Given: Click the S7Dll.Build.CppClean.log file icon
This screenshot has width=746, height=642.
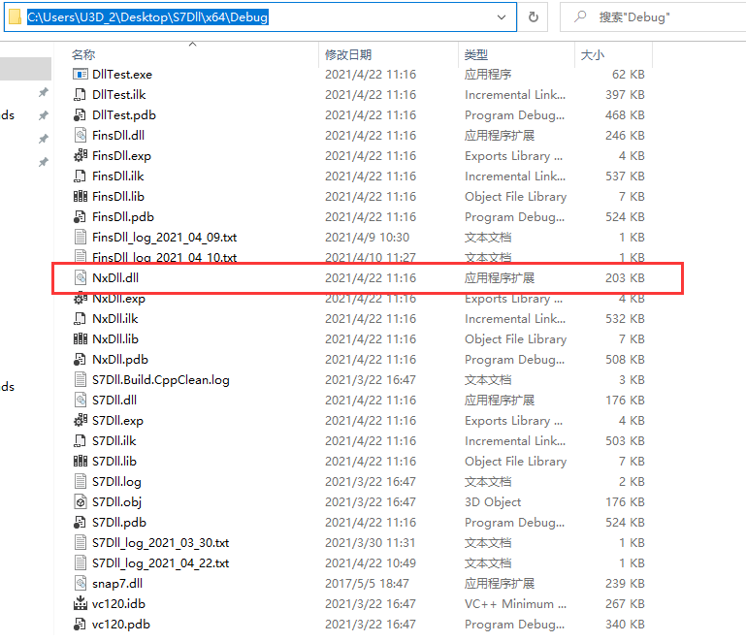Looking at the screenshot, I should [x=81, y=379].
